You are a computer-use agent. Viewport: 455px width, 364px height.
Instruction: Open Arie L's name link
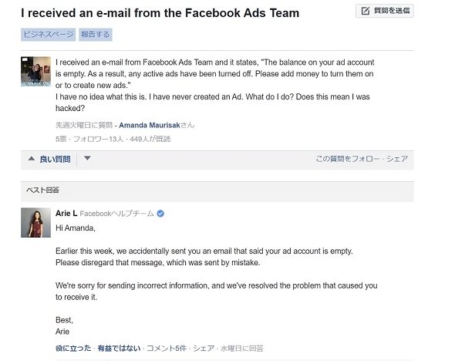[66, 214]
